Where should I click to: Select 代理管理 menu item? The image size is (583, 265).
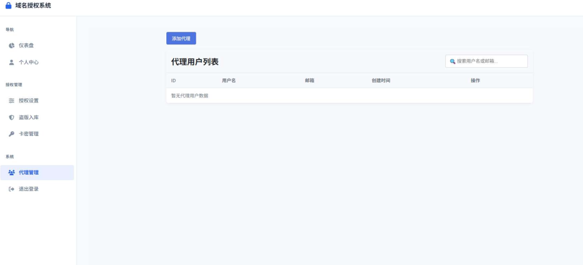(x=37, y=172)
